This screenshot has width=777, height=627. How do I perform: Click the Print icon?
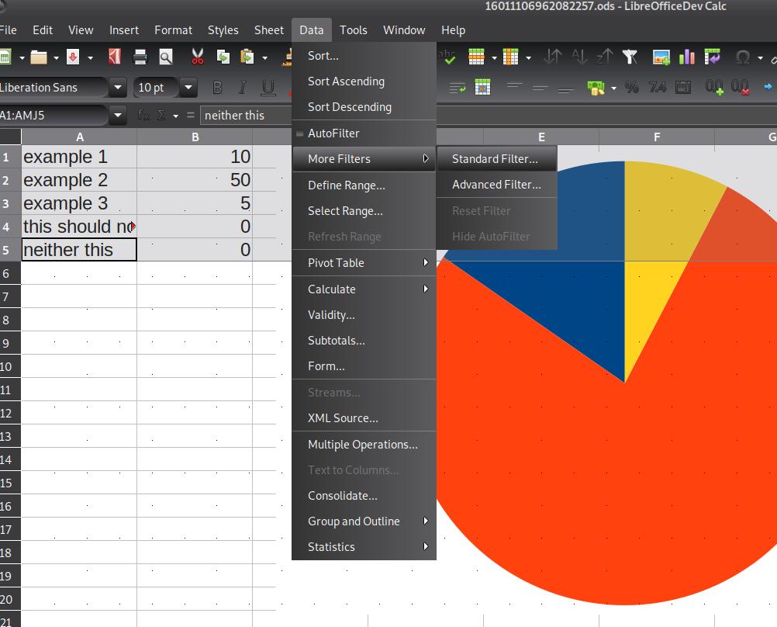pyautogui.click(x=139, y=57)
